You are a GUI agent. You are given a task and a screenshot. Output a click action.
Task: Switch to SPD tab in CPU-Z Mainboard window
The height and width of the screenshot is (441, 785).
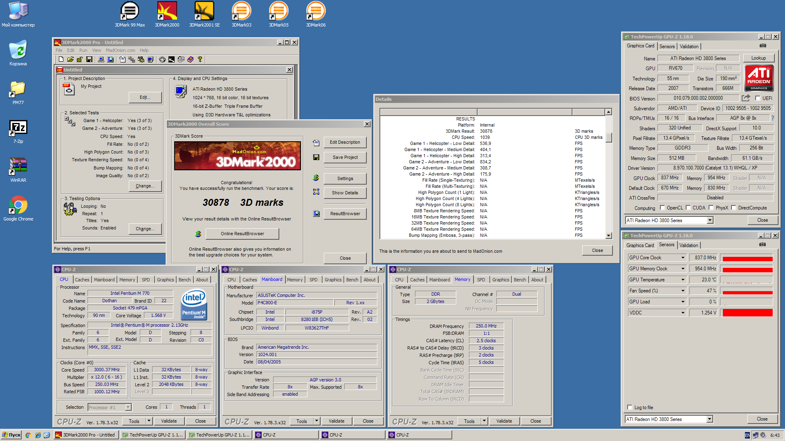click(314, 280)
